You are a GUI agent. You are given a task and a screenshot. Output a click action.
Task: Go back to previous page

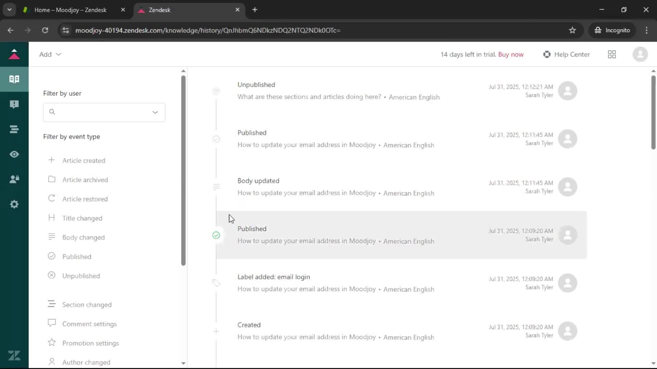11,30
